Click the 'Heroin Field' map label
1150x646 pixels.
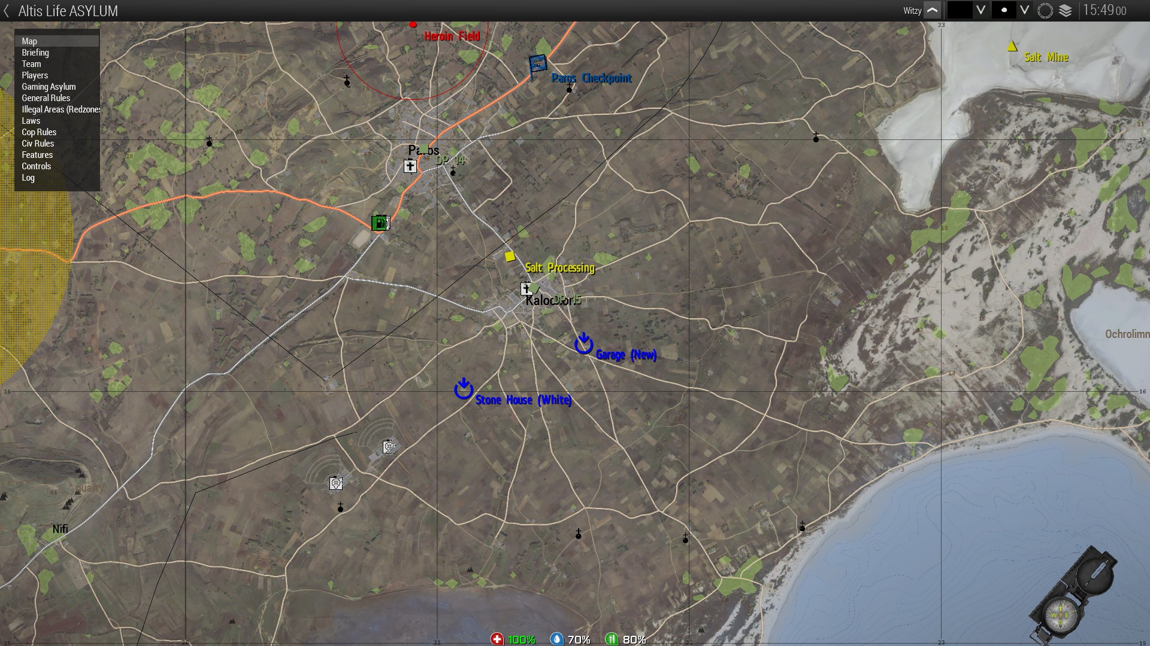point(452,36)
